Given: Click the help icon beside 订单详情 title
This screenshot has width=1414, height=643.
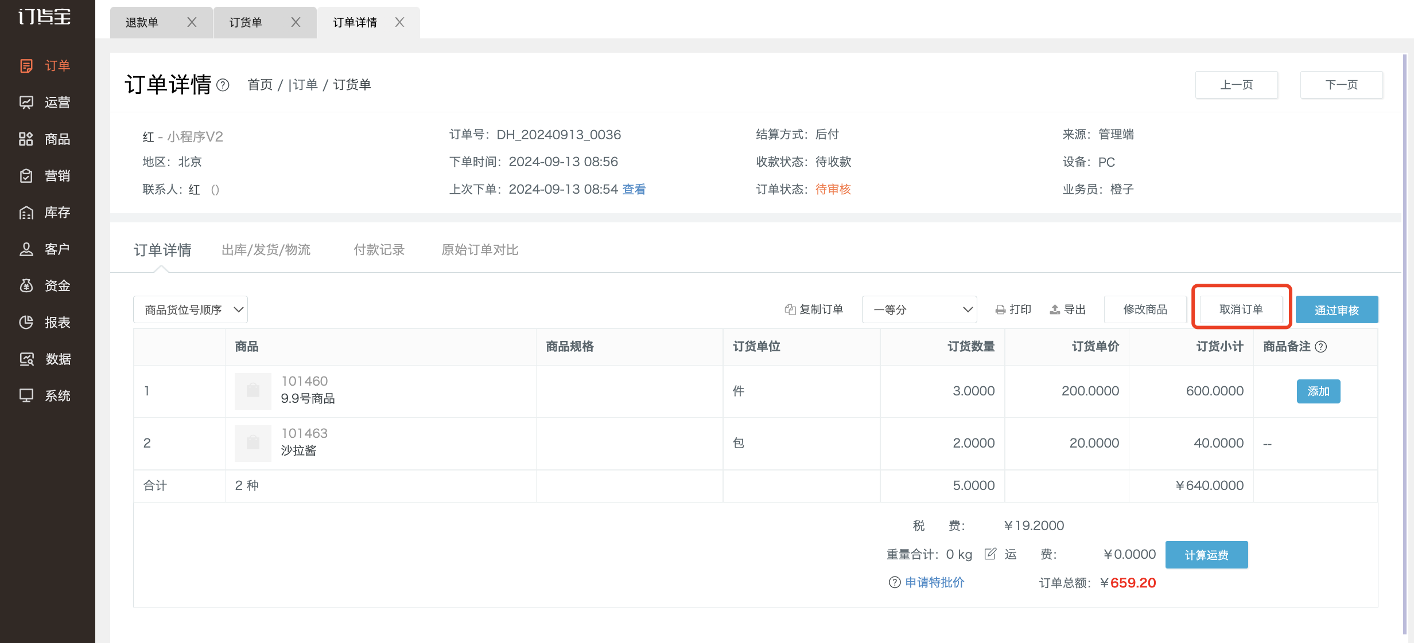Looking at the screenshot, I should (223, 85).
